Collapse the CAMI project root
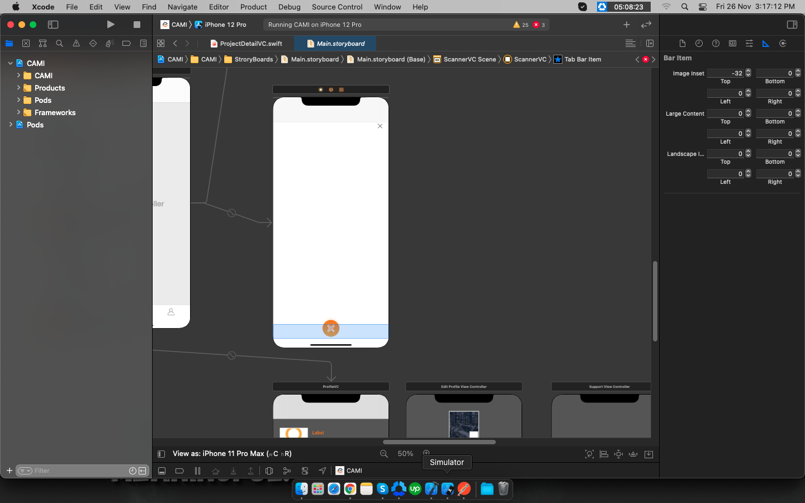 (x=10, y=63)
